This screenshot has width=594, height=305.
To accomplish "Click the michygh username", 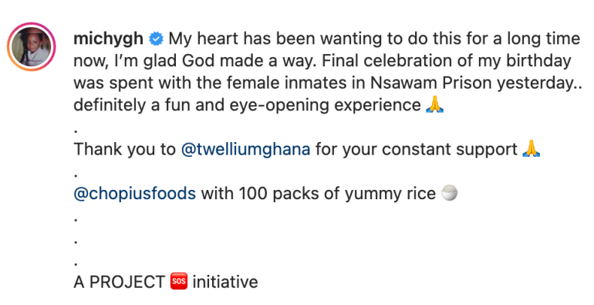I will coord(108,39).
